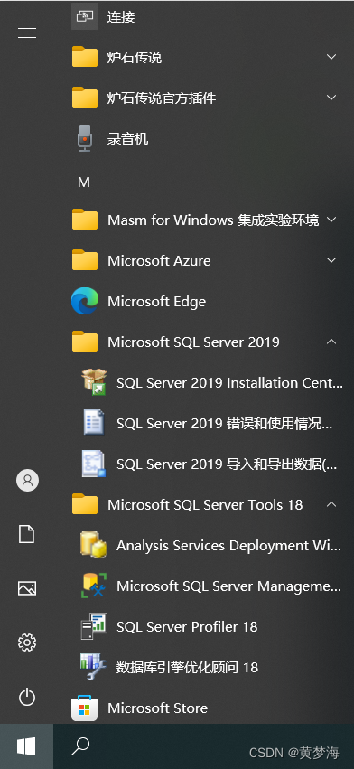Open Settings gear in sidebar
Viewport: 354px width, 769px height.
27,642
